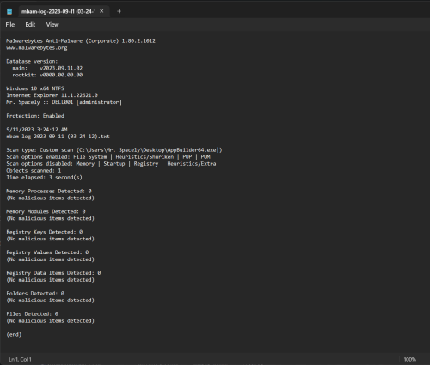
Task: Click 'Registry Data Items Detected: 0' line
Action: coord(53,273)
